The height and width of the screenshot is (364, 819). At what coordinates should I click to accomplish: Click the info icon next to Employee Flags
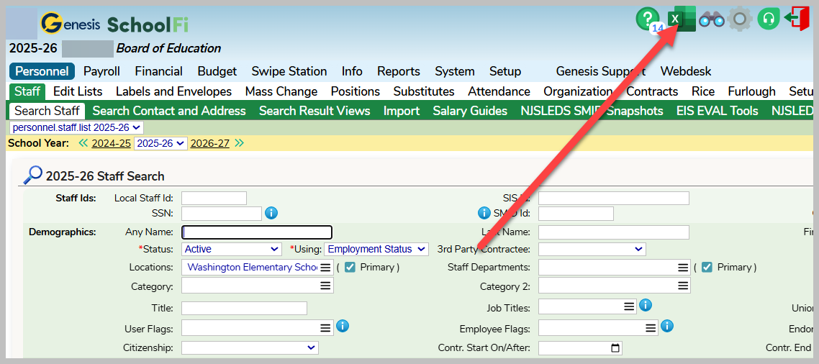pos(667,327)
